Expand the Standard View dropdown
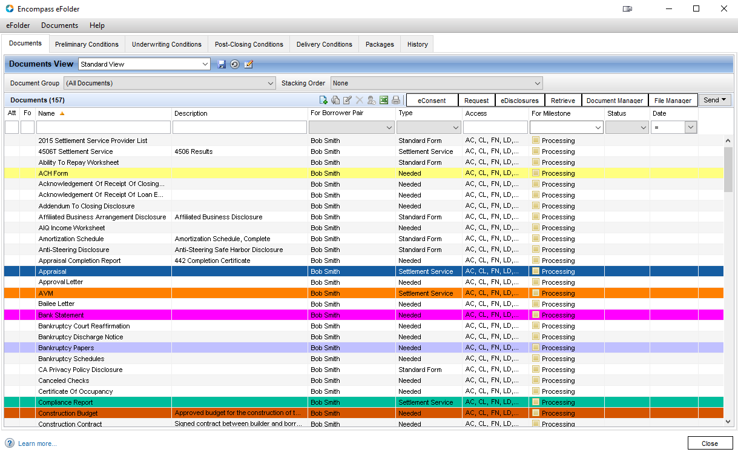This screenshot has width=738, height=455. click(x=205, y=64)
